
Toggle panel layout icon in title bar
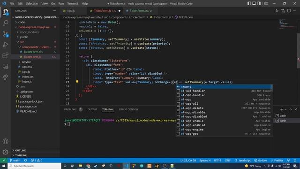point(254,3)
